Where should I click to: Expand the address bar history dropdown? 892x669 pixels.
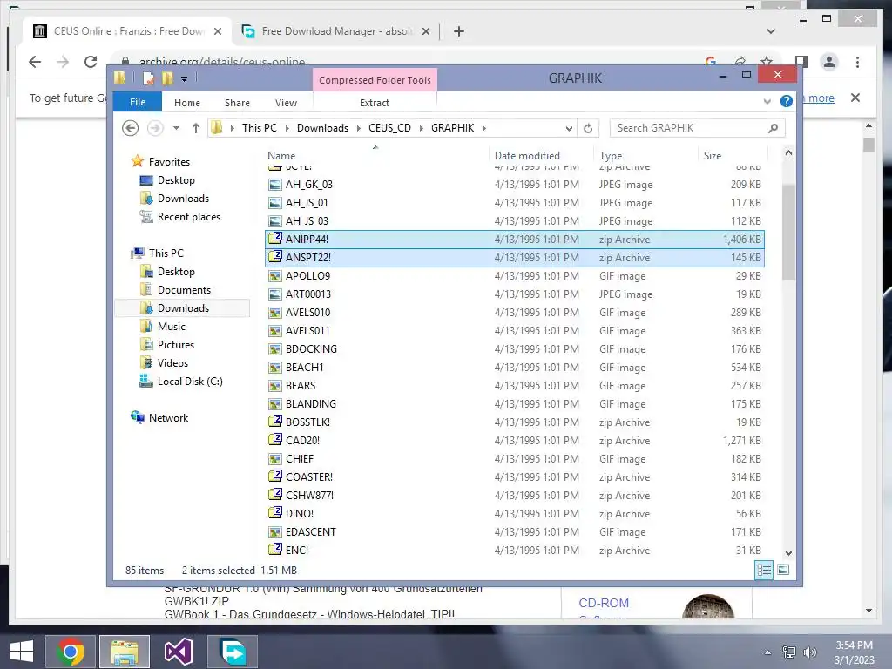click(x=568, y=129)
